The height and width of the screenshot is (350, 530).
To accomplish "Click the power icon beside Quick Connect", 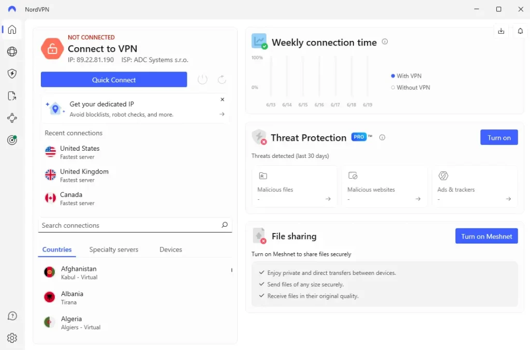I will pyautogui.click(x=202, y=79).
